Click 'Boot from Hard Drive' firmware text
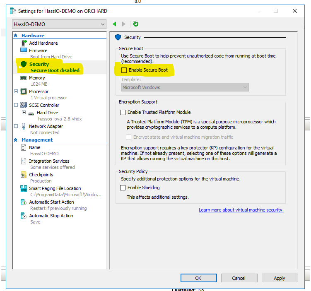The height and width of the screenshot is (291, 311). pos(51,57)
